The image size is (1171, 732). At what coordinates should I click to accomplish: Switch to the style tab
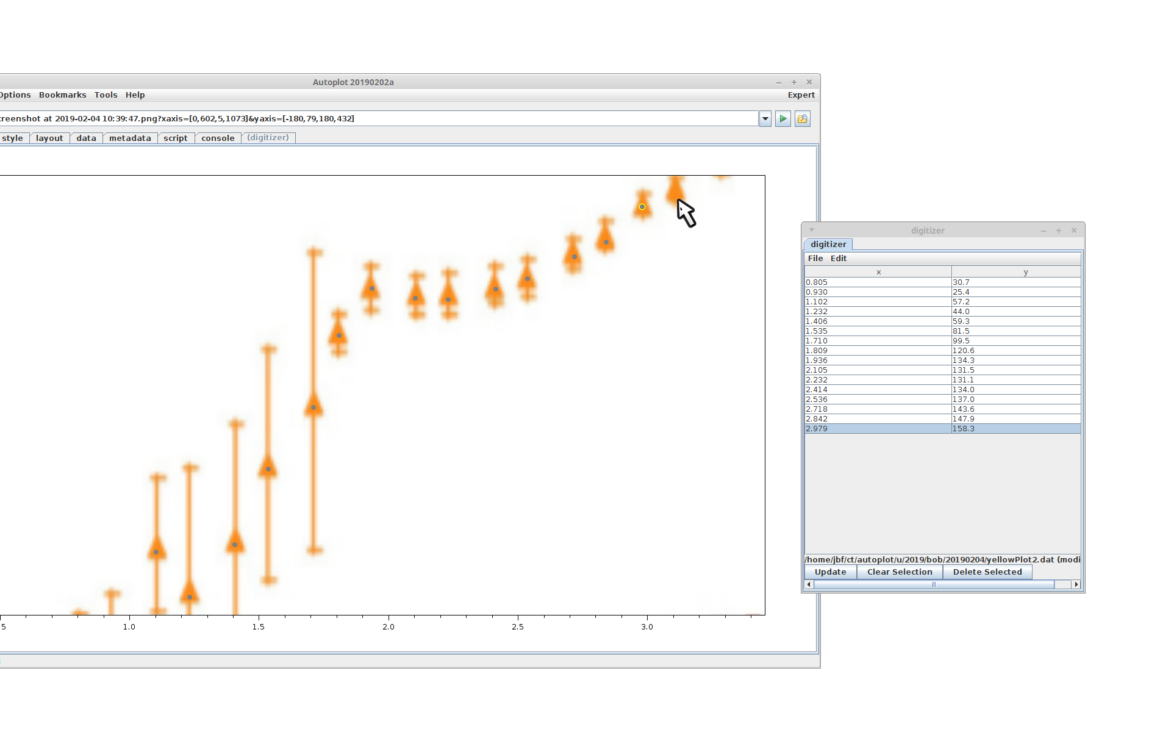[x=12, y=138]
